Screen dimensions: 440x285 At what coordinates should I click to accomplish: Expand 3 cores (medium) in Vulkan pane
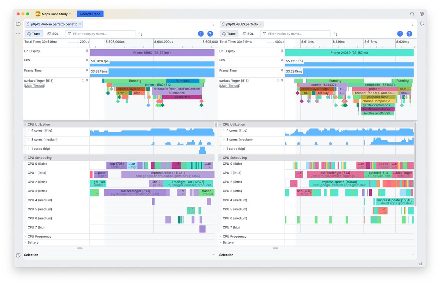[29, 139]
